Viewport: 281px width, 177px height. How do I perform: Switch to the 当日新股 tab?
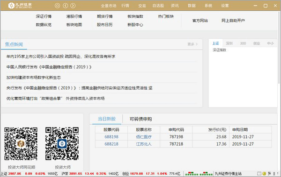107,119
